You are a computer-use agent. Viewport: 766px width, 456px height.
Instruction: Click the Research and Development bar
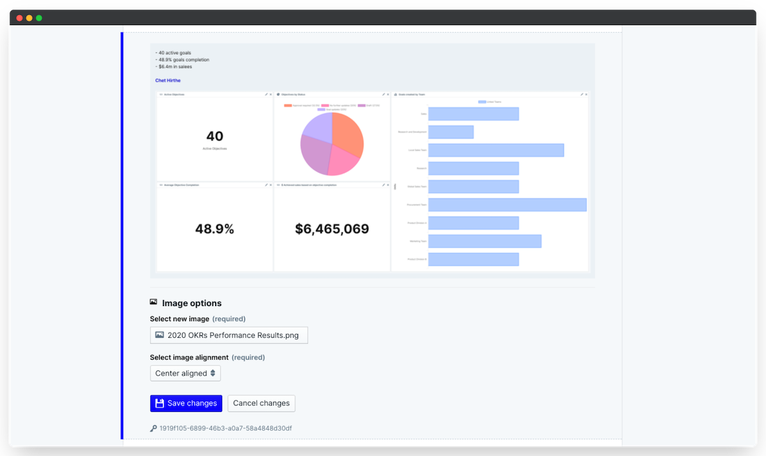451,132
